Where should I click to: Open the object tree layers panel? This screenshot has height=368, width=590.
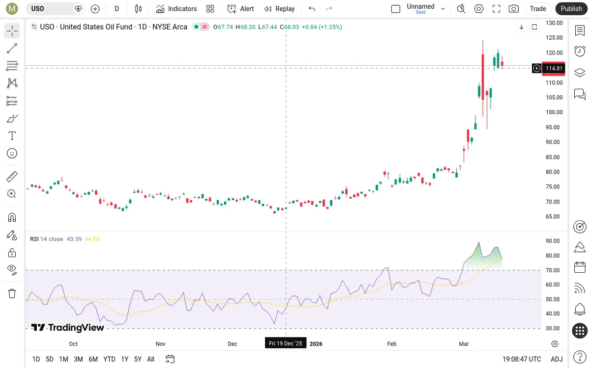pyautogui.click(x=580, y=72)
